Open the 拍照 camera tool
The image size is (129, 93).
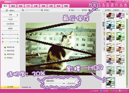(125, 5)
